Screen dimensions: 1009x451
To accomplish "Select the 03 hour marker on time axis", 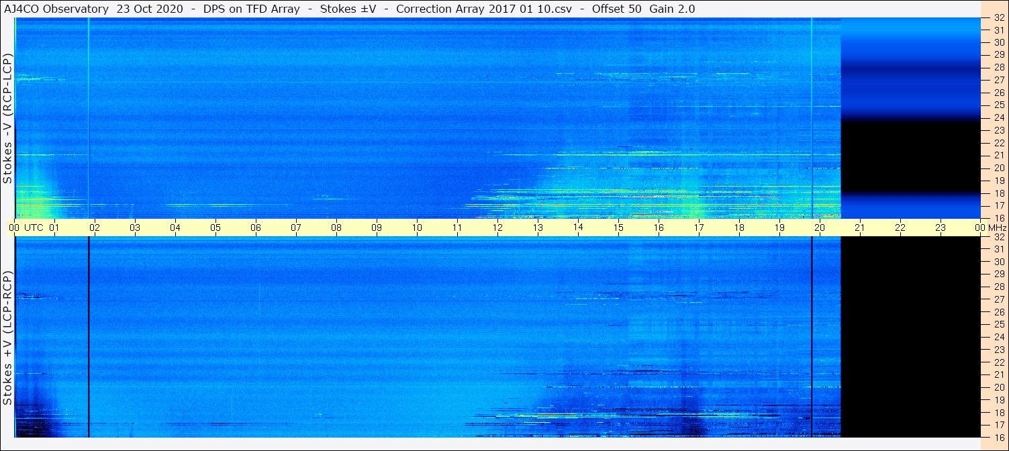I will (135, 228).
